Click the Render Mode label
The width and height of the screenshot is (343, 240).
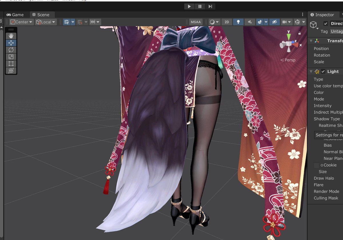click(x=326, y=191)
